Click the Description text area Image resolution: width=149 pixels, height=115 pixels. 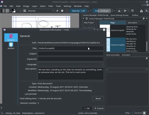[71, 74]
